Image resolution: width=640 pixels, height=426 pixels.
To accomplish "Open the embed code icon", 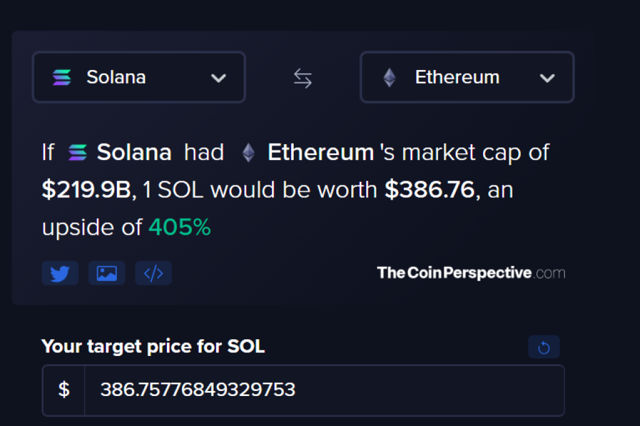I will (x=153, y=273).
